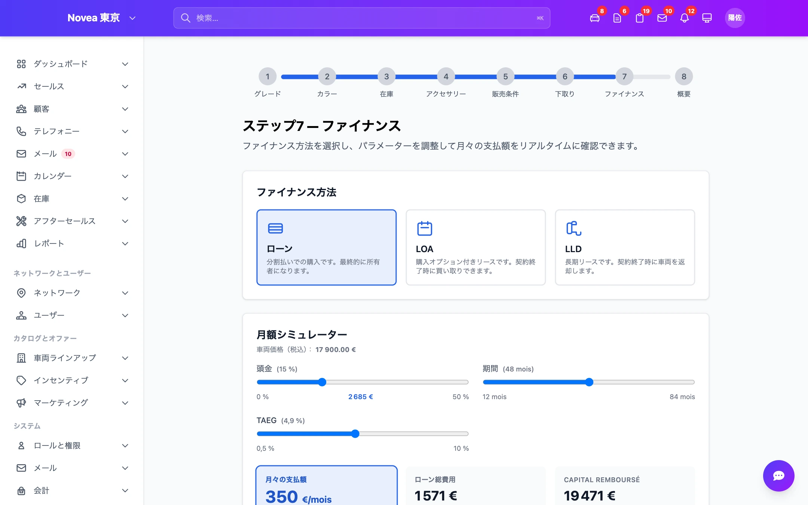The height and width of the screenshot is (505, 808).
Task: Click the 在庫 box icon in sidebar
Action: 21,199
